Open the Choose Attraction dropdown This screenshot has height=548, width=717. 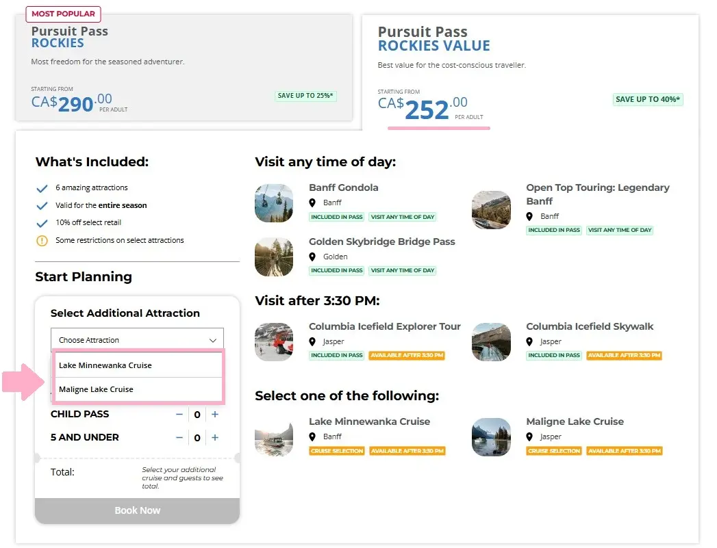coord(137,340)
